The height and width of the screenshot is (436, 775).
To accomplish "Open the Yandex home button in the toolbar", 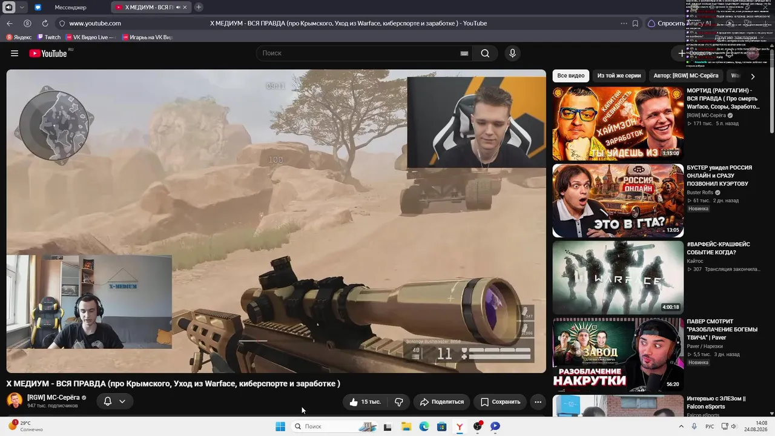I will point(27,24).
